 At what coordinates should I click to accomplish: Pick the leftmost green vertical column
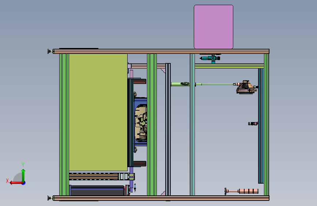coord(64,125)
